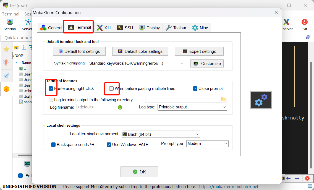Confirm the configuration with OK
This screenshot has height=190, width=314.
pyautogui.click(x=139, y=172)
